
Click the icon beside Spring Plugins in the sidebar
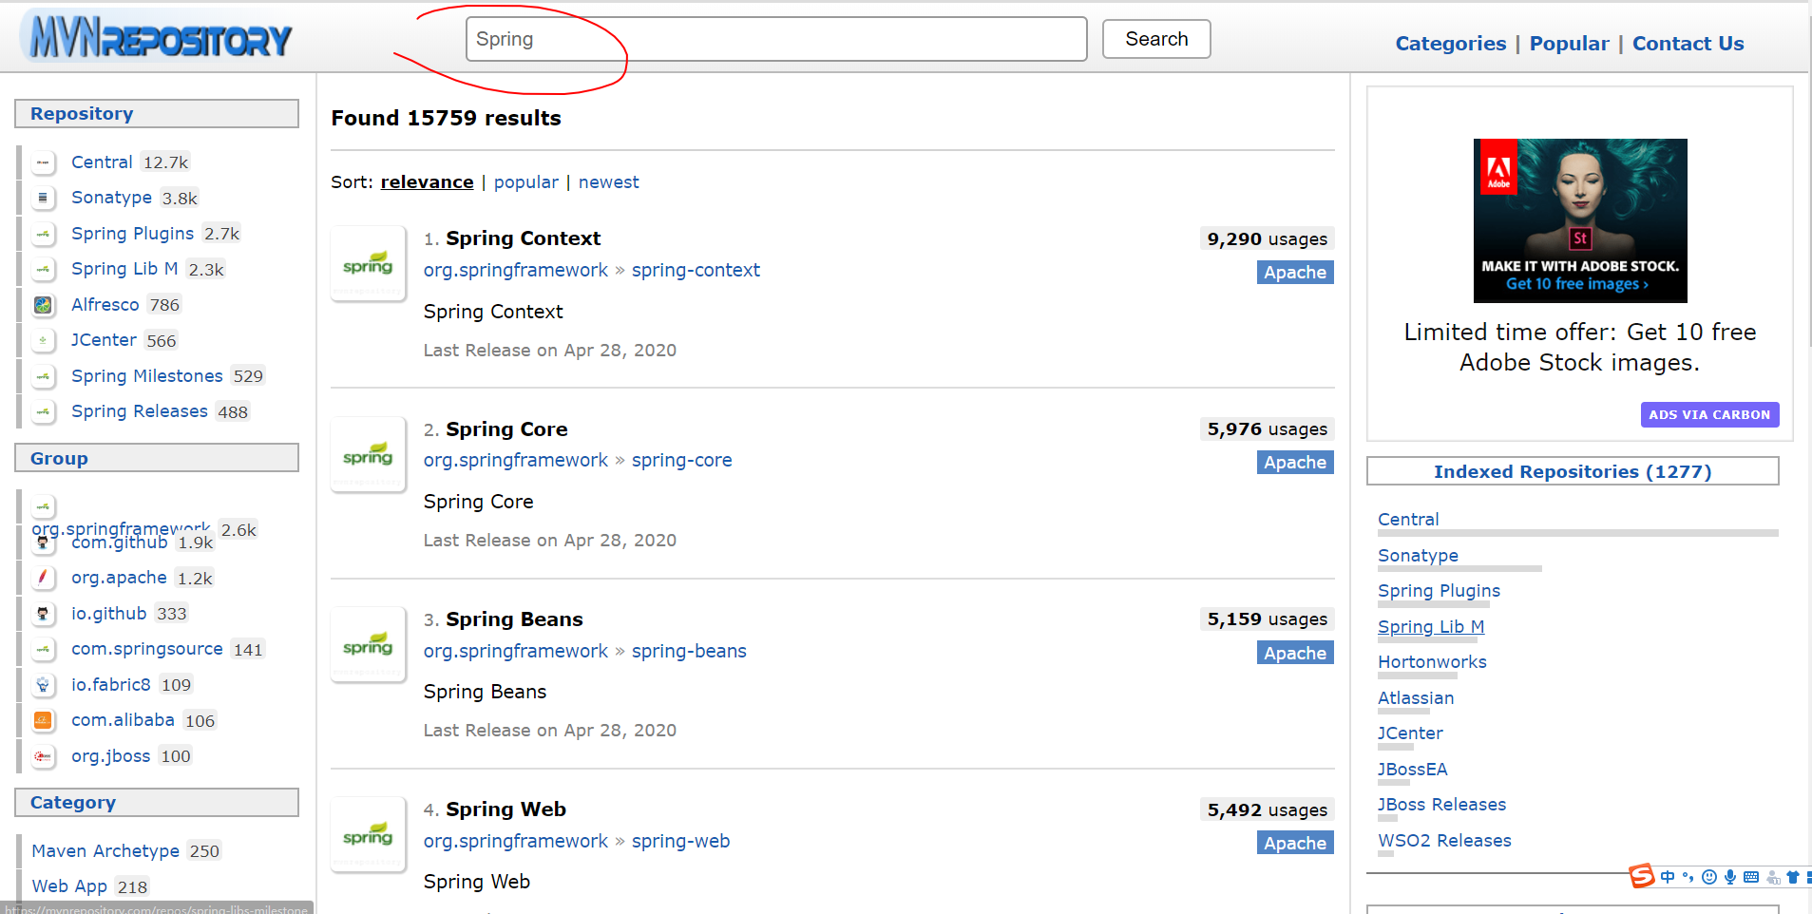click(x=43, y=234)
